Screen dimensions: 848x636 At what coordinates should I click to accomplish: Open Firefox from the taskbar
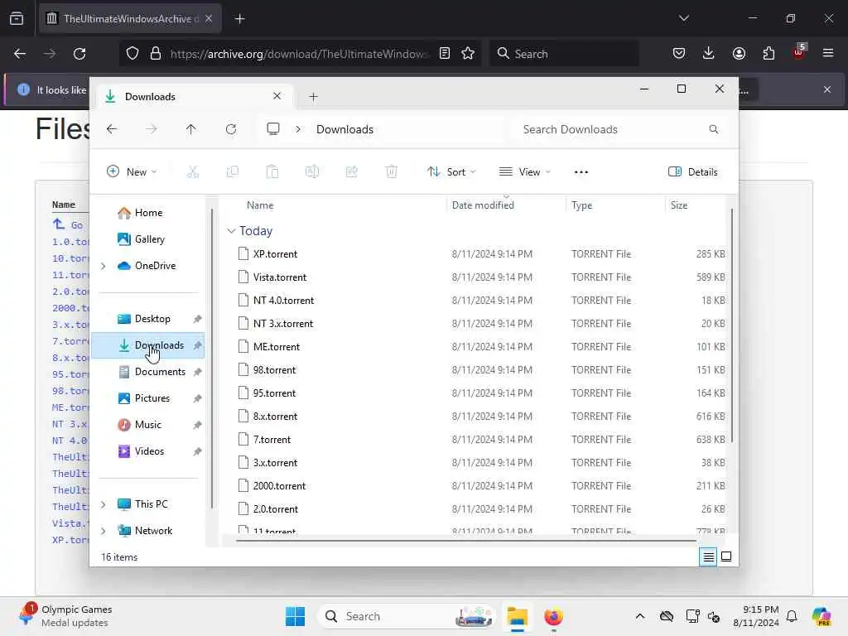(x=553, y=616)
